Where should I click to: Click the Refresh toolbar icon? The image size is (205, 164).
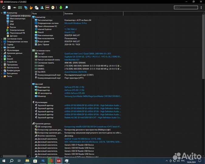(4, 8)
